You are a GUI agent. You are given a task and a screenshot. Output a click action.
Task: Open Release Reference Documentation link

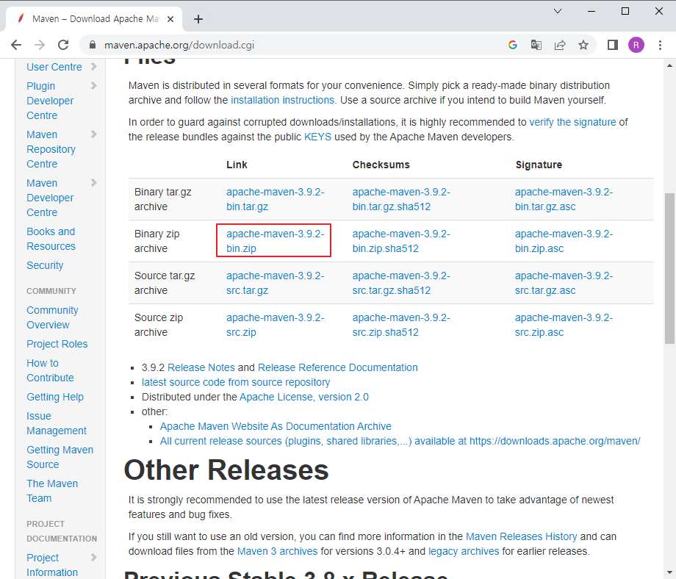337,367
